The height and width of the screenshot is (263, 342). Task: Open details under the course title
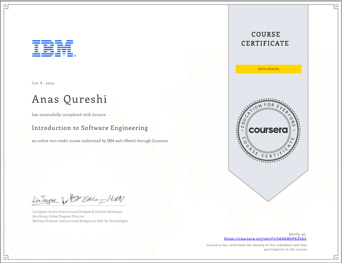tap(99, 140)
